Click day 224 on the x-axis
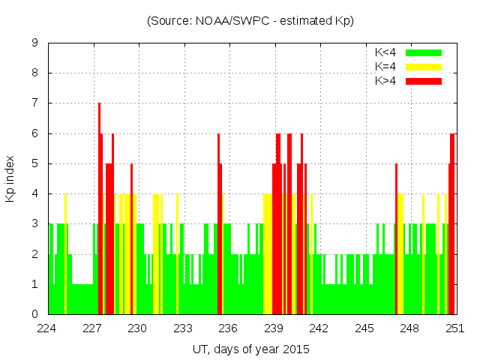Viewport: 480px width, 360px height. (47, 328)
